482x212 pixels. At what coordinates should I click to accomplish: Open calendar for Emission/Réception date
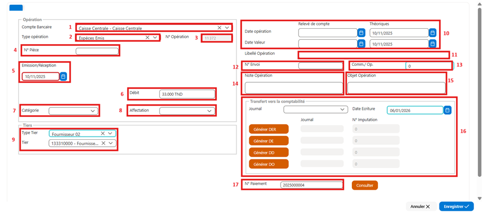coord(63,77)
